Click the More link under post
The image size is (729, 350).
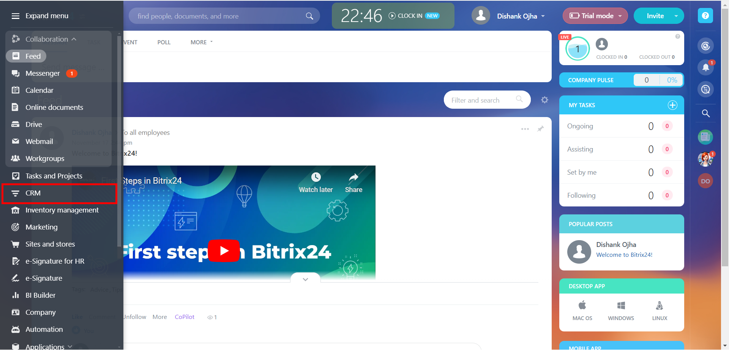pyautogui.click(x=160, y=317)
